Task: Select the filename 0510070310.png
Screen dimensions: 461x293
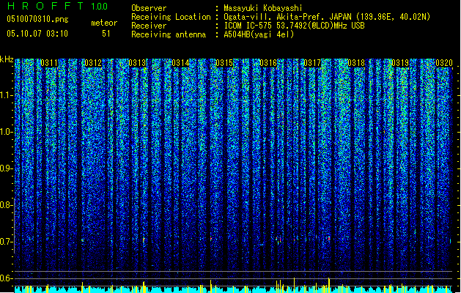Action: tap(37, 19)
